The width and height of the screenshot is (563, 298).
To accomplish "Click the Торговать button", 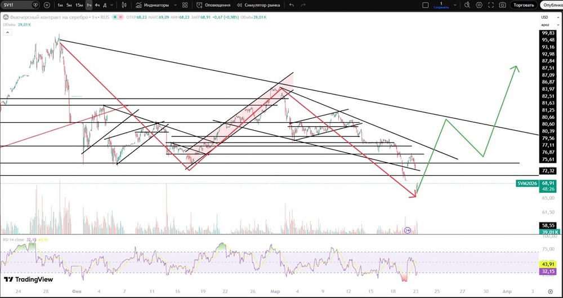I will click(524, 5).
